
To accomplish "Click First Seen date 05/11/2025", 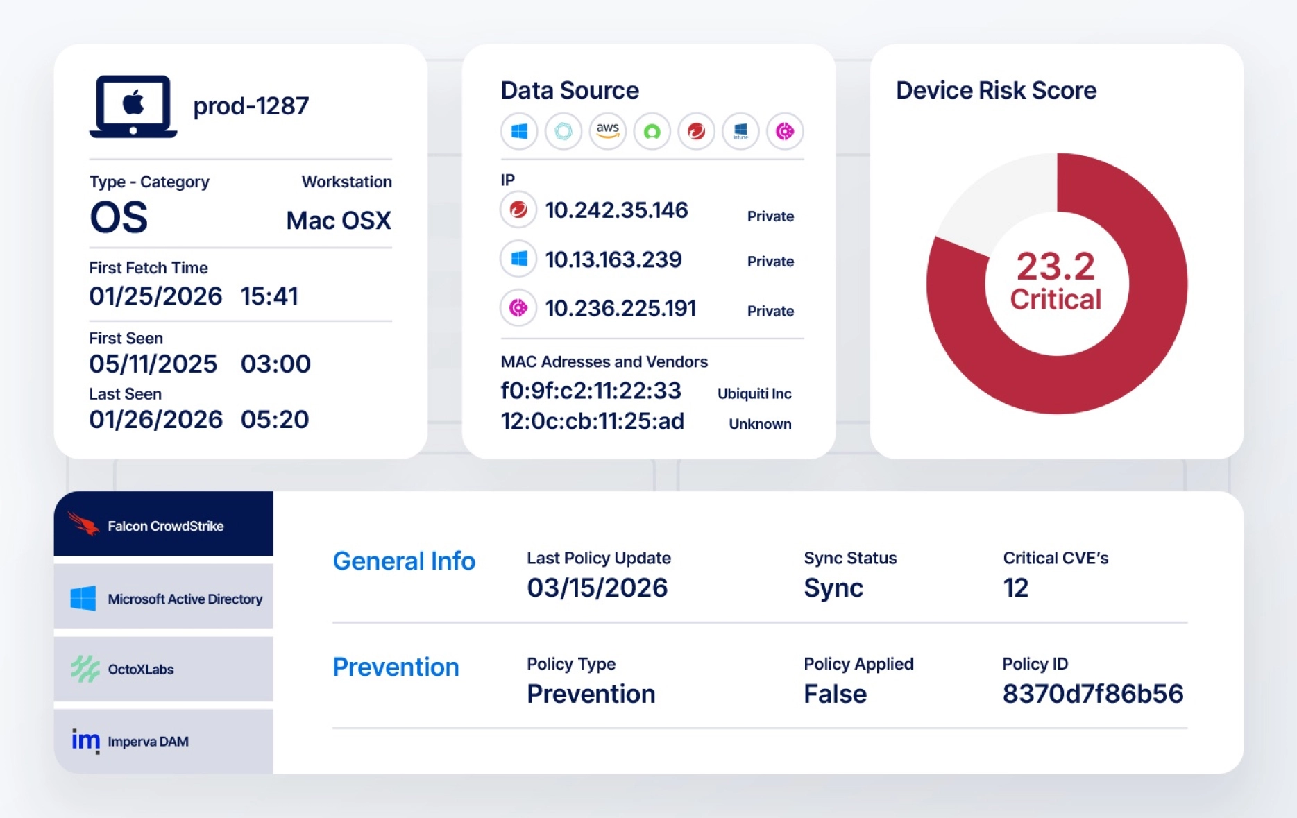I will [153, 364].
